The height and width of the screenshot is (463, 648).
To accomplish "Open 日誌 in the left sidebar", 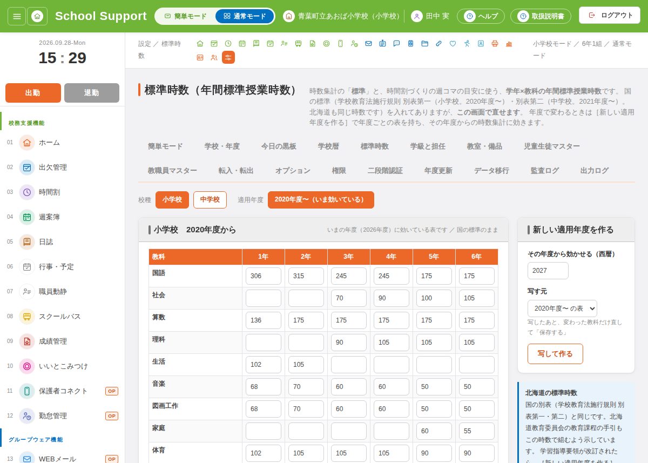I will 63,242.
